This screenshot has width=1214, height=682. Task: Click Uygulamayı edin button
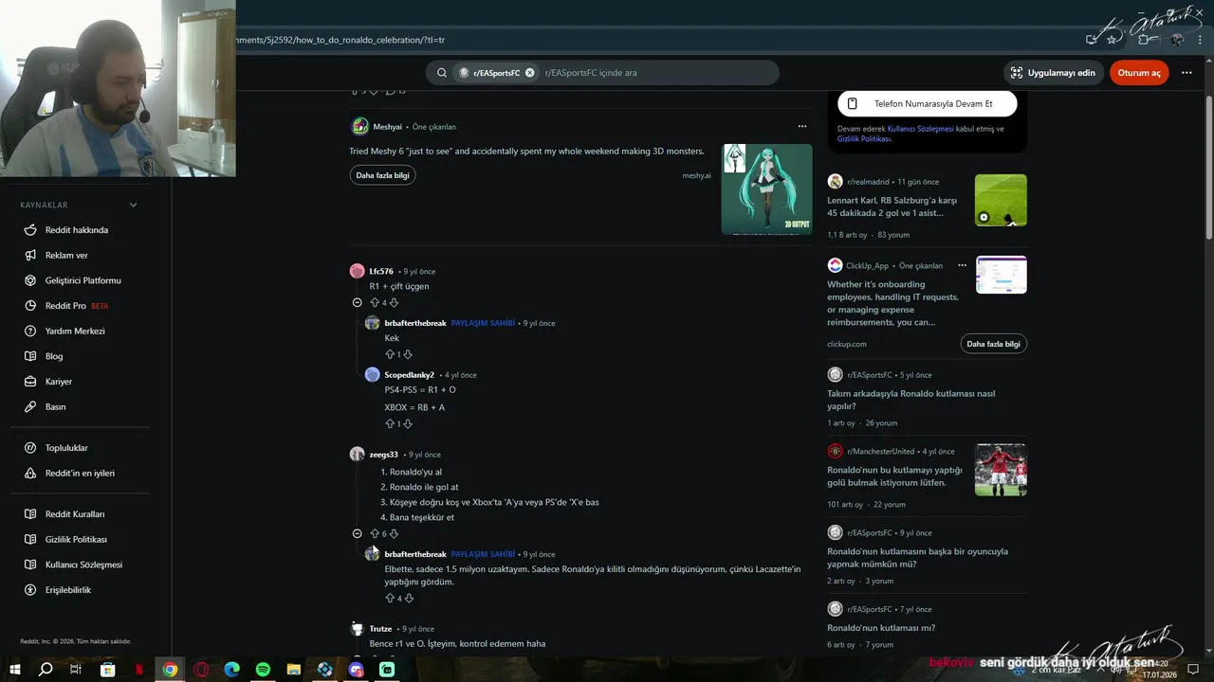pos(1053,73)
